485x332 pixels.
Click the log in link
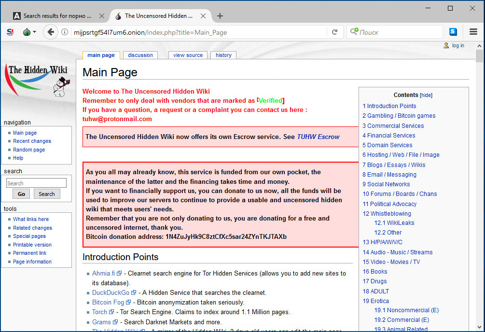(458, 46)
